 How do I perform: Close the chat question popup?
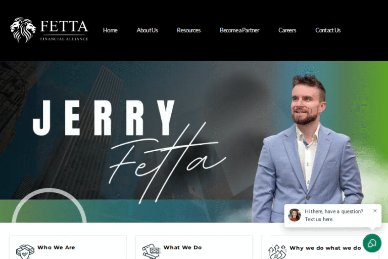coord(375,210)
